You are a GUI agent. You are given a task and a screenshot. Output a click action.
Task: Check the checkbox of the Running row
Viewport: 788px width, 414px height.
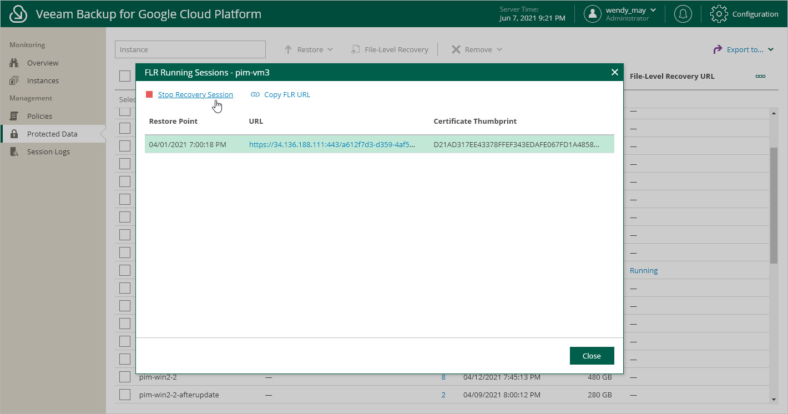point(125,270)
